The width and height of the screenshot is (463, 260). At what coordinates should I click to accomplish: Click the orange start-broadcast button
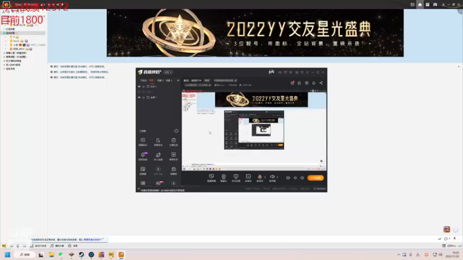pyautogui.click(x=315, y=178)
